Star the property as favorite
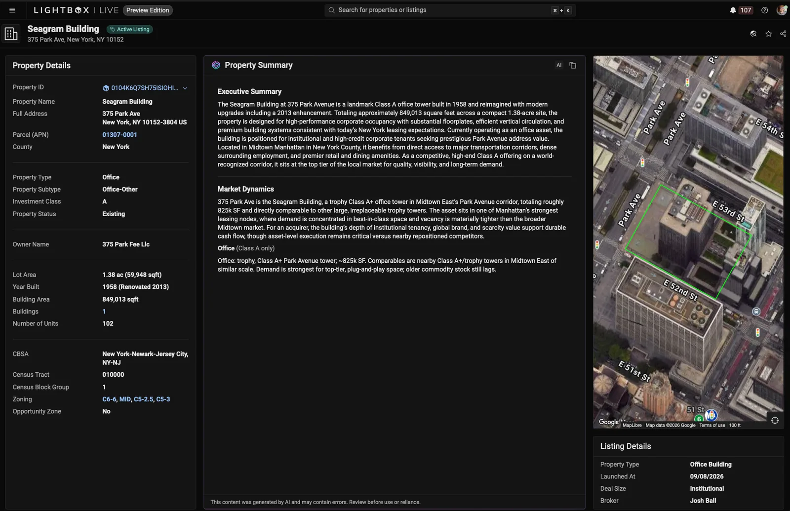790x511 pixels. click(768, 34)
